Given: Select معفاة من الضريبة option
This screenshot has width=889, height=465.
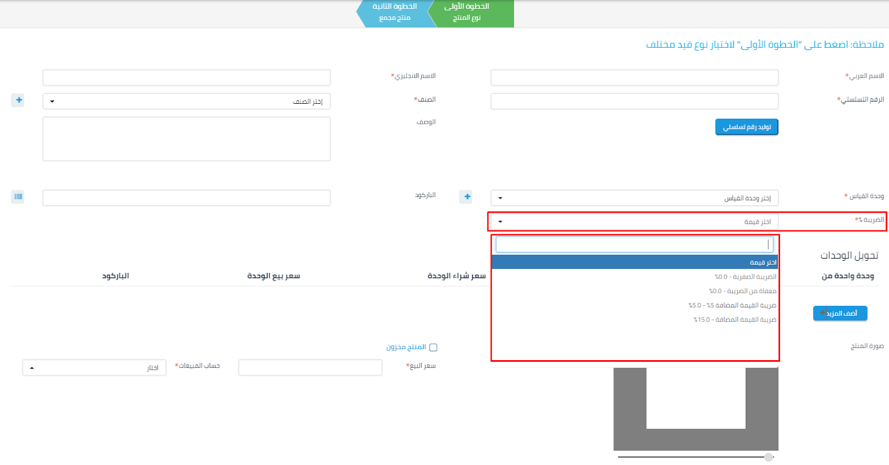Looking at the screenshot, I should point(742,291).
